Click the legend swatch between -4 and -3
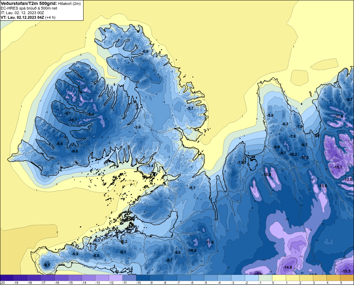The width and height of the screenshot is (354, 285). [225, 278]
